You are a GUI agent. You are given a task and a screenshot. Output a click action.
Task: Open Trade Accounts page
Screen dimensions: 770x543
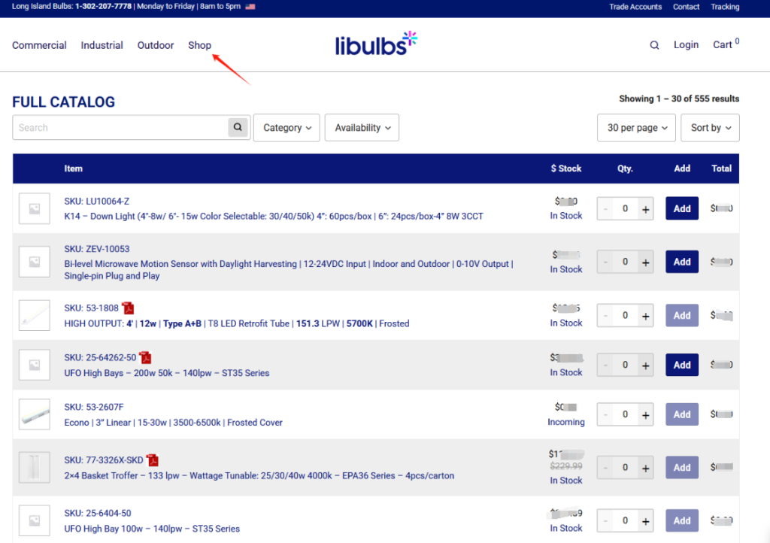click(635, 7)
